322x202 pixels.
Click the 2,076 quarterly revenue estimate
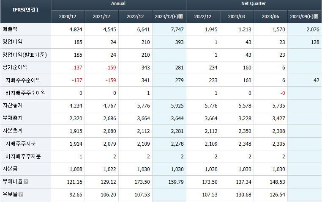(x=313, y=29)
